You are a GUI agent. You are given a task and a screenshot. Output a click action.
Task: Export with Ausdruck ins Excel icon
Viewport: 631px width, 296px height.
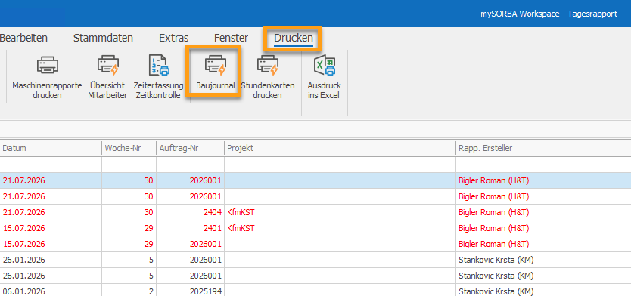(325, 65)
